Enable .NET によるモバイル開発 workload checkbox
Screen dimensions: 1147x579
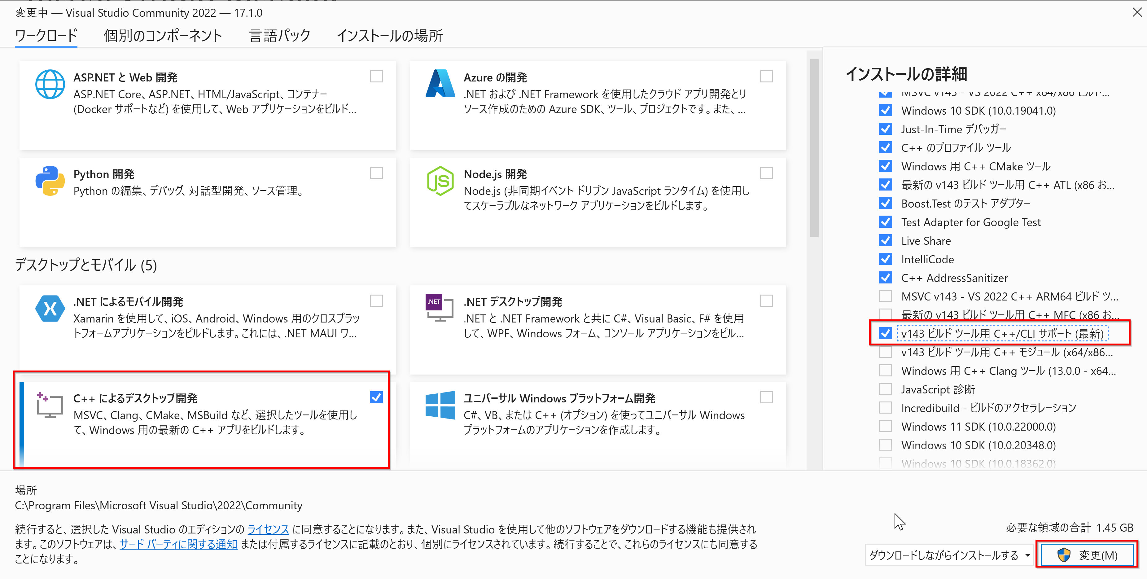(376, 301)
